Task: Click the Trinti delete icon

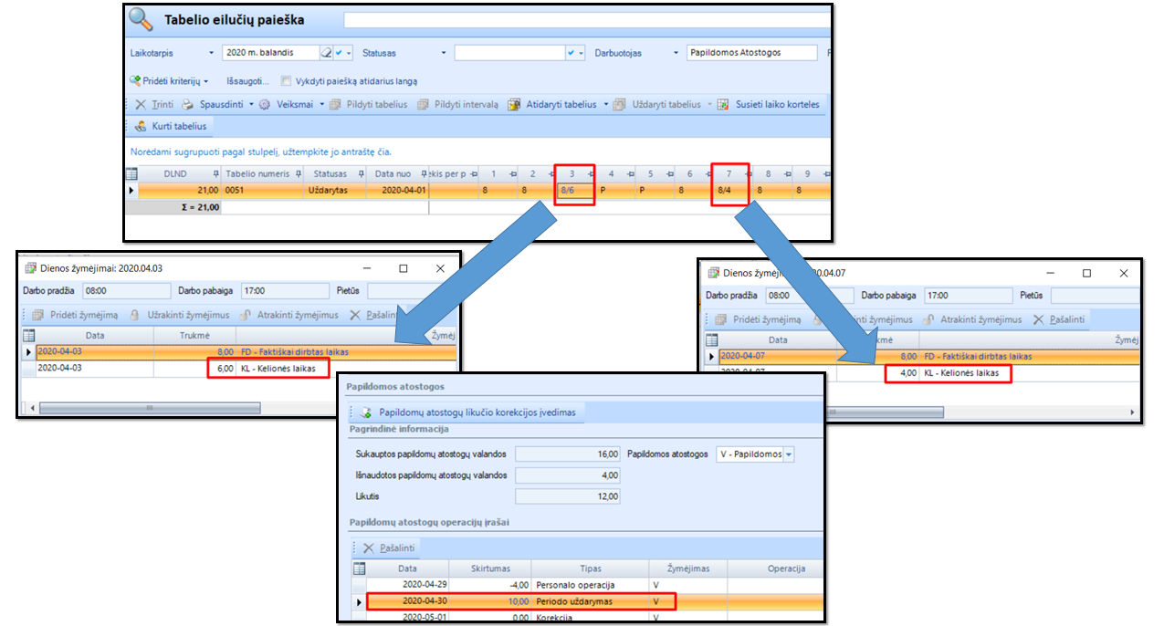Action: (141, 105)
